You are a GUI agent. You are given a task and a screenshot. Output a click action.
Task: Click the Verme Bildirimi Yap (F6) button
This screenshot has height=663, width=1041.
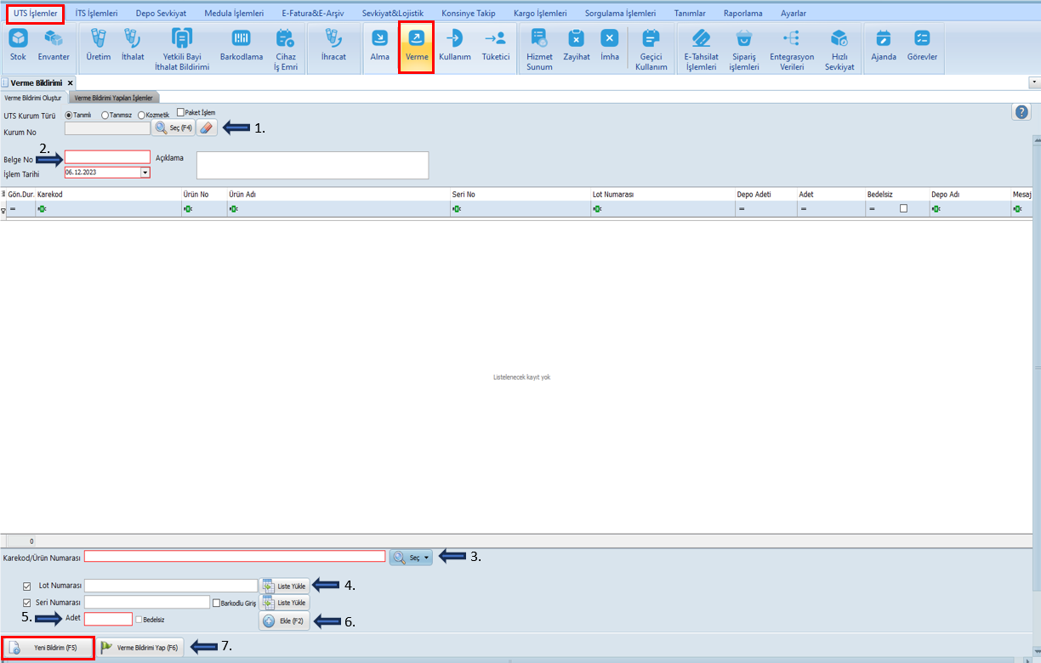139,648
